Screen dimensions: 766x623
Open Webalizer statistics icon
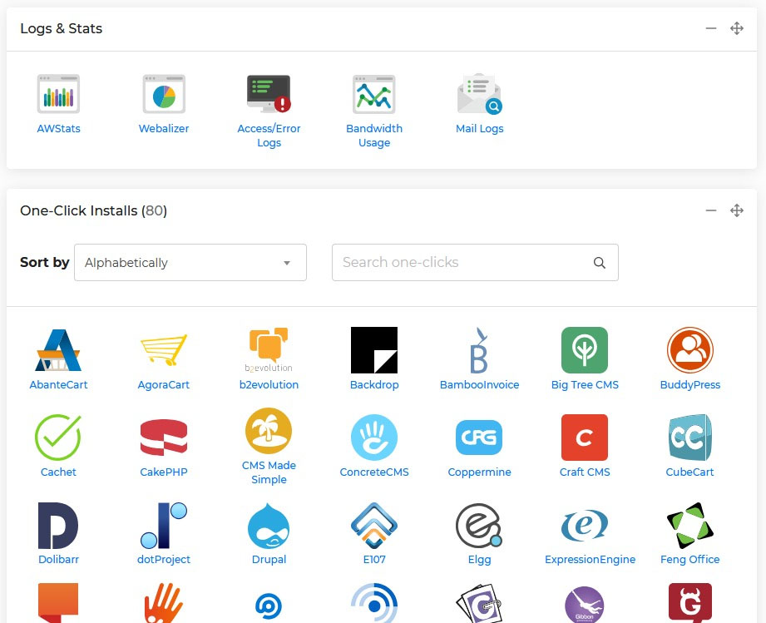164,94
